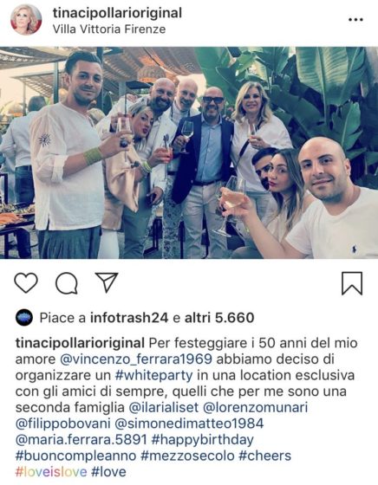The width and height of the screenshot is (378, 485).
Task: Open the rainbow #loveislove hashtag
Action: pos(51,472)
